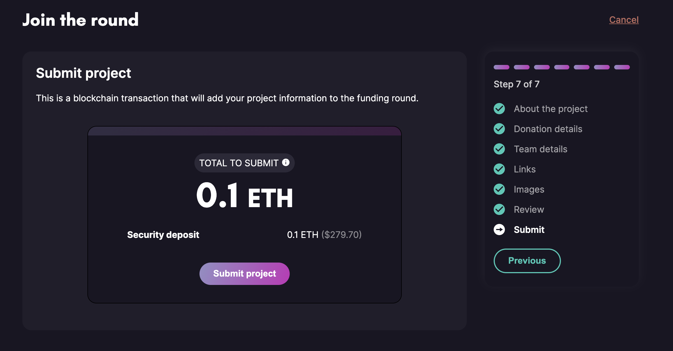Image resolution: width=673 pixels, height=351 pixels.
Task: Select the completed Images step
Action: 529,189
